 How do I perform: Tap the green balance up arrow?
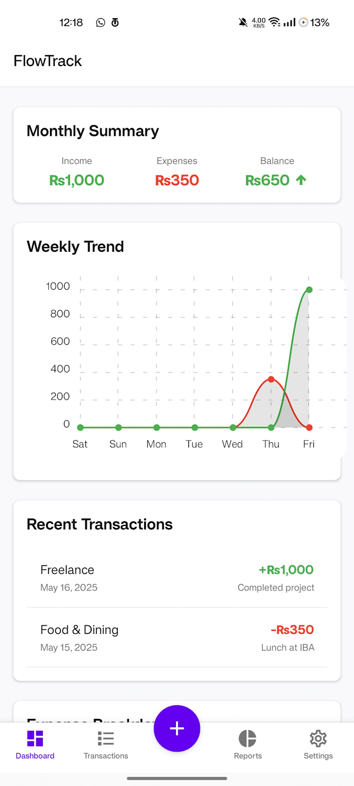point(301,180)
